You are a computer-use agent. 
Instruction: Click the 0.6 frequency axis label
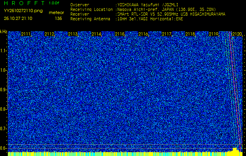[3, 148]
